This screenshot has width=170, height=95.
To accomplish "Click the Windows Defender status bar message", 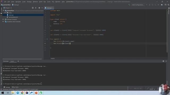I will 20,89.
